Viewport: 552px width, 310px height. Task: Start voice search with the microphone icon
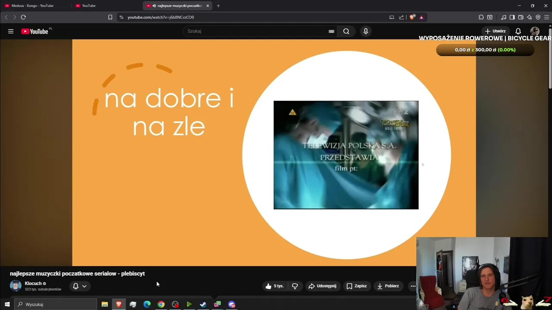click(x=366, y=31)
